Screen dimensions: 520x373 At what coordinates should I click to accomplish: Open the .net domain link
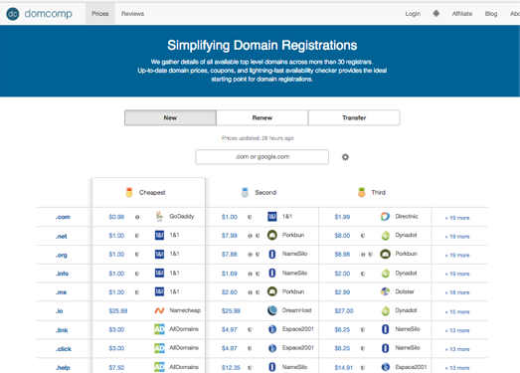tap(62, 237)
